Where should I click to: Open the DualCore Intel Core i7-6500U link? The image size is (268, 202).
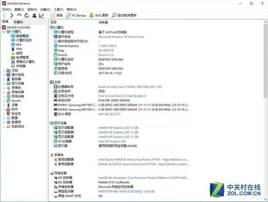point(130,87)
